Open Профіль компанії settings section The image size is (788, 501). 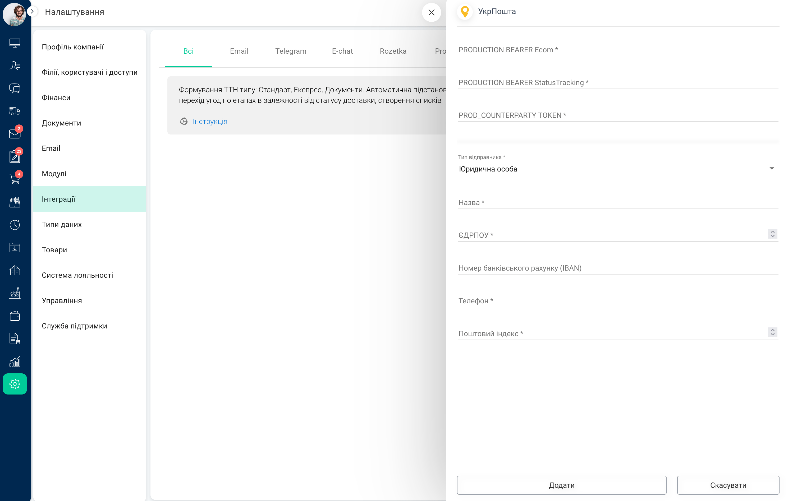(x=90, y=47)
